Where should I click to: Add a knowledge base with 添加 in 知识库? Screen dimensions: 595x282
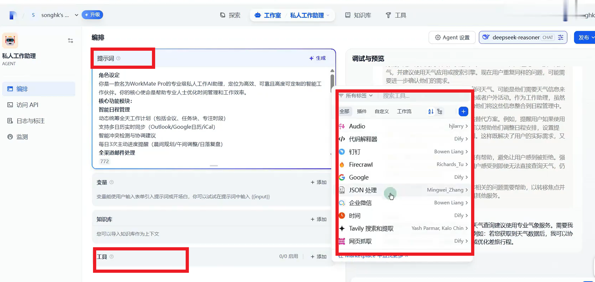pyautogui.click(x=318, y=220)
